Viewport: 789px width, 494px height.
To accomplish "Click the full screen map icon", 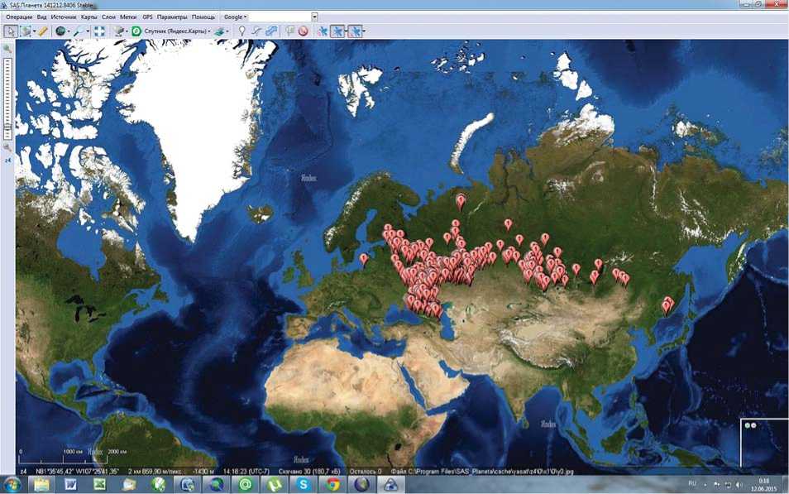I will [98, 31].
